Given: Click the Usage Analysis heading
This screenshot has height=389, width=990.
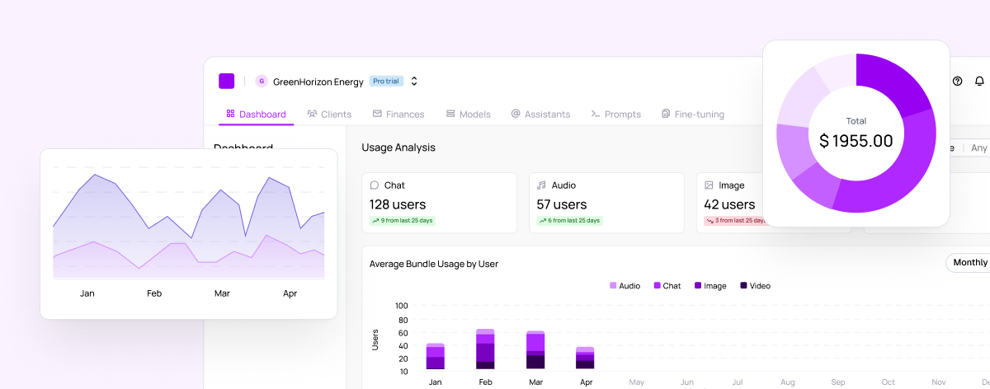Looking at the screenshot, I should click(398, 148).
